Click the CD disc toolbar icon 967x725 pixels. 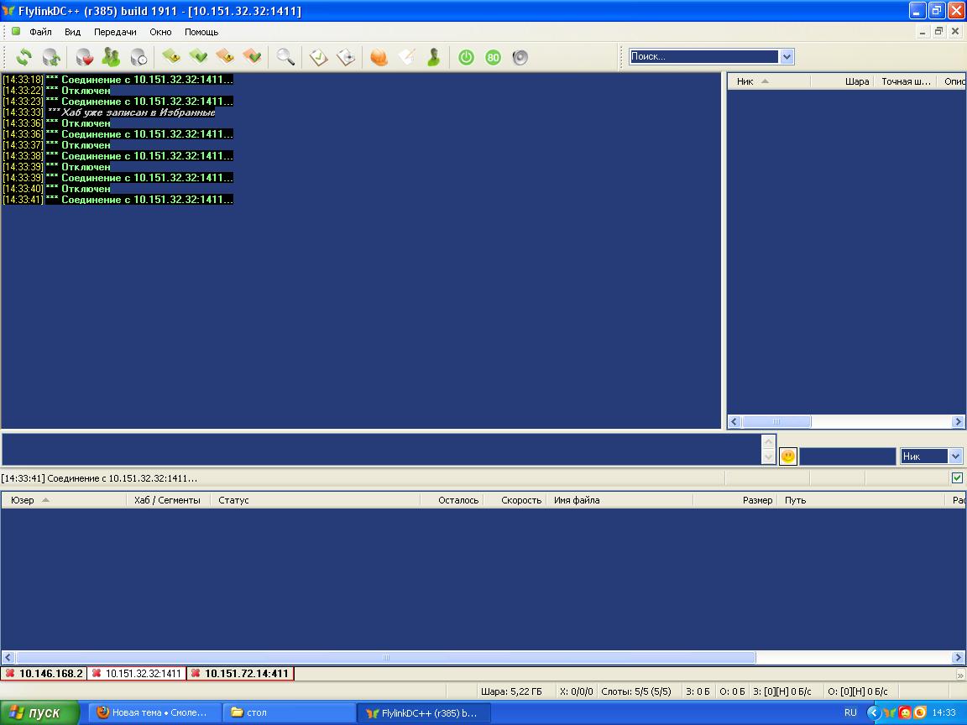345,57
